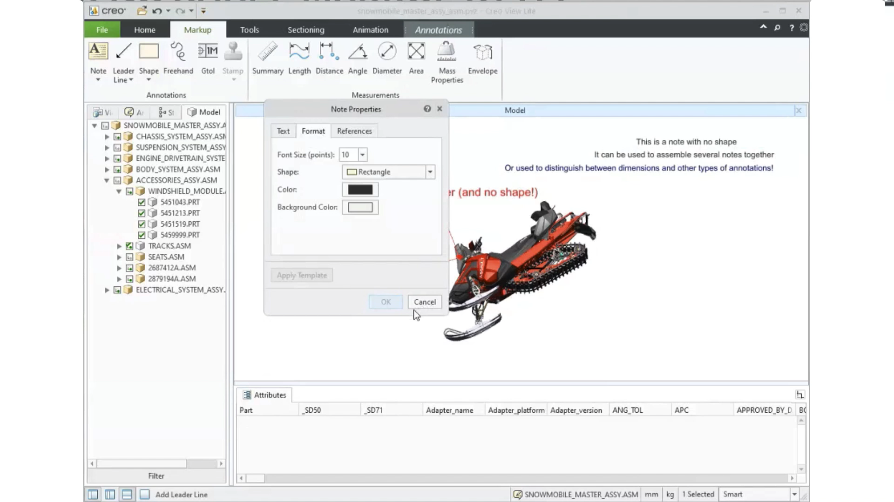Collapse the ribbon with the up arrow

coord(763,27)
